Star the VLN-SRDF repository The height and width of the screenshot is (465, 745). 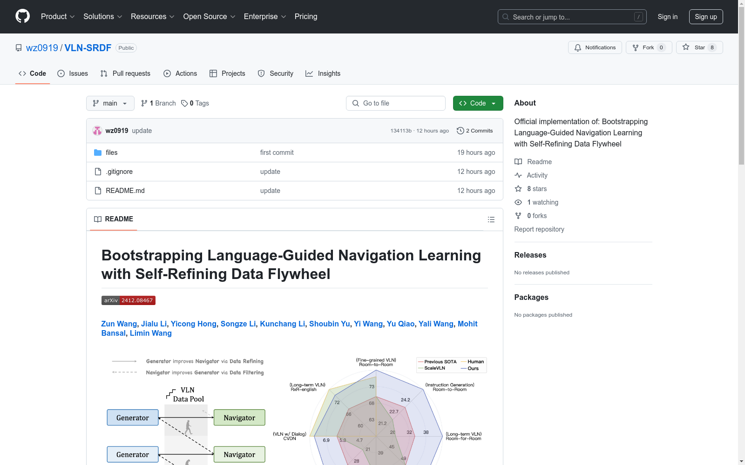[699, 47]
